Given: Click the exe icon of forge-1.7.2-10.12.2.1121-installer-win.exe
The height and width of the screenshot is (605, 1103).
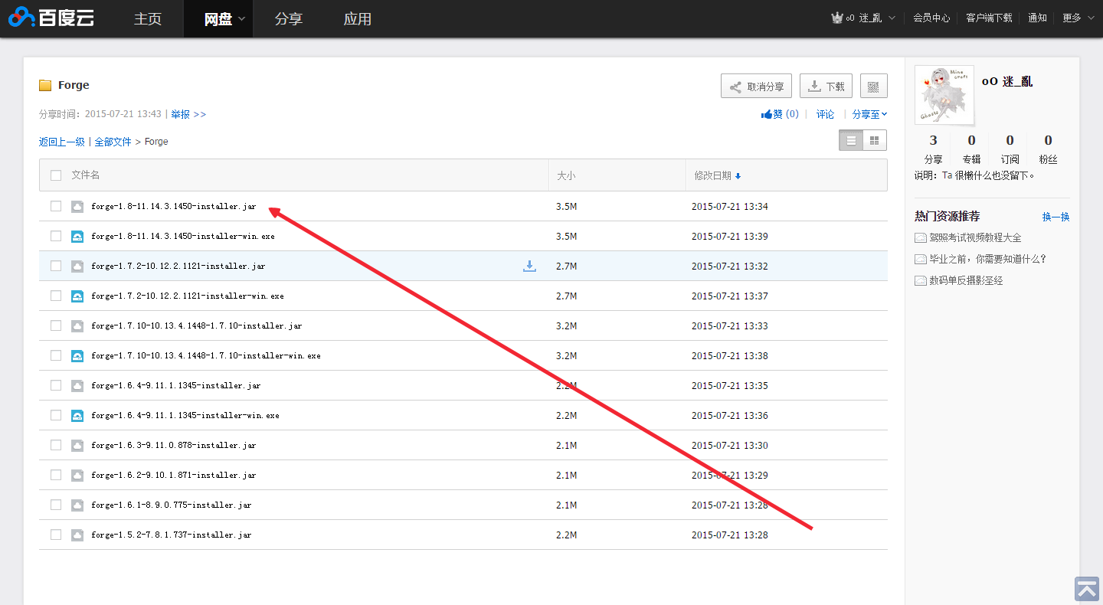Looking at the screenshot, I should [77, 296].
